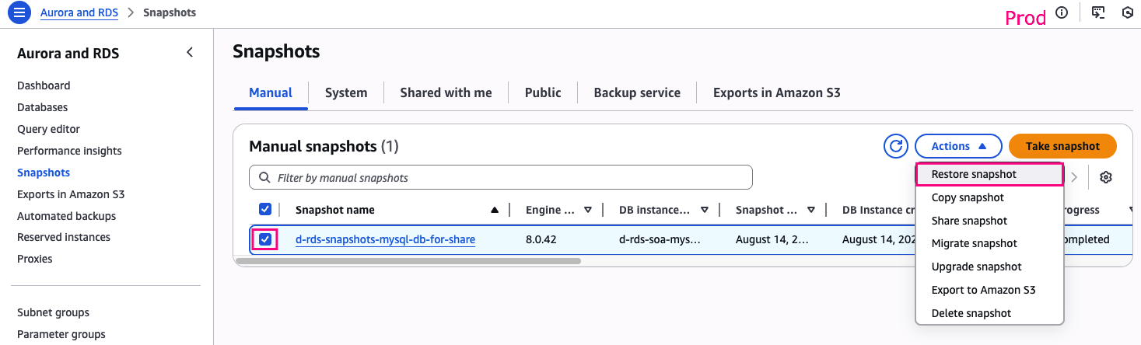1141x345 pixels.
Task: Click the refresh snapshots icon
Action: tap(896, 146)
